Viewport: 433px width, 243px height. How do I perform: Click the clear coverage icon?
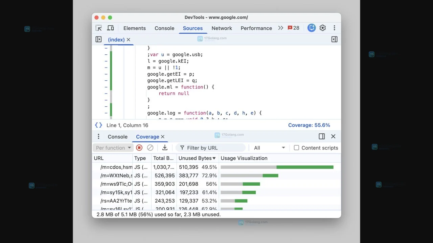point(150,147)
